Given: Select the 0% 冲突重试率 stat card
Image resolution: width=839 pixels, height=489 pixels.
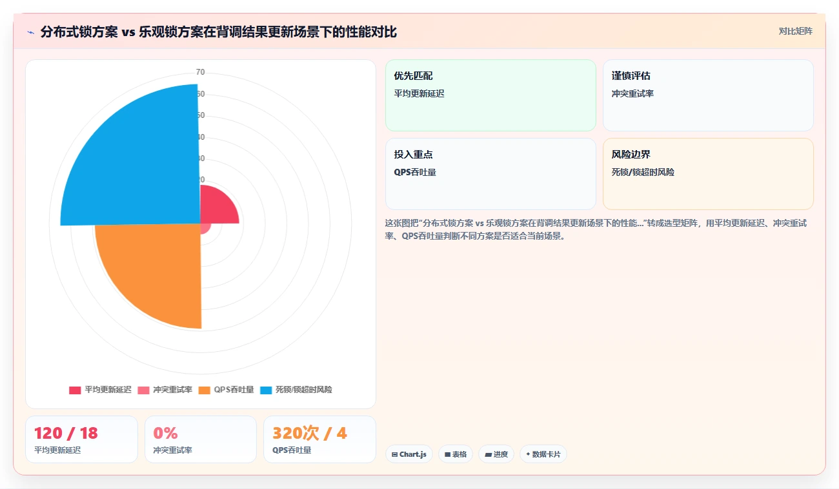Looking at the screenshot, I should coord(201,439).
